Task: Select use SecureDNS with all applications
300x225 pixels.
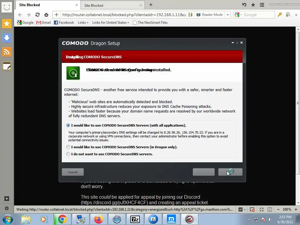Action: 68,125
